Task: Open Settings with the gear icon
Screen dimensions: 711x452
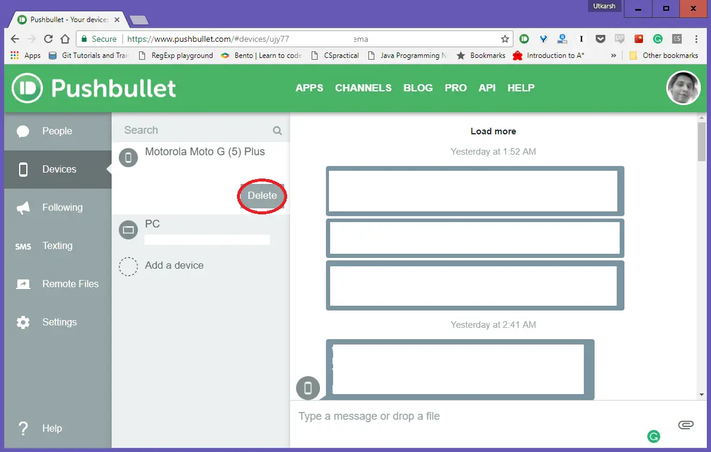Action: (x=22, y=322)
